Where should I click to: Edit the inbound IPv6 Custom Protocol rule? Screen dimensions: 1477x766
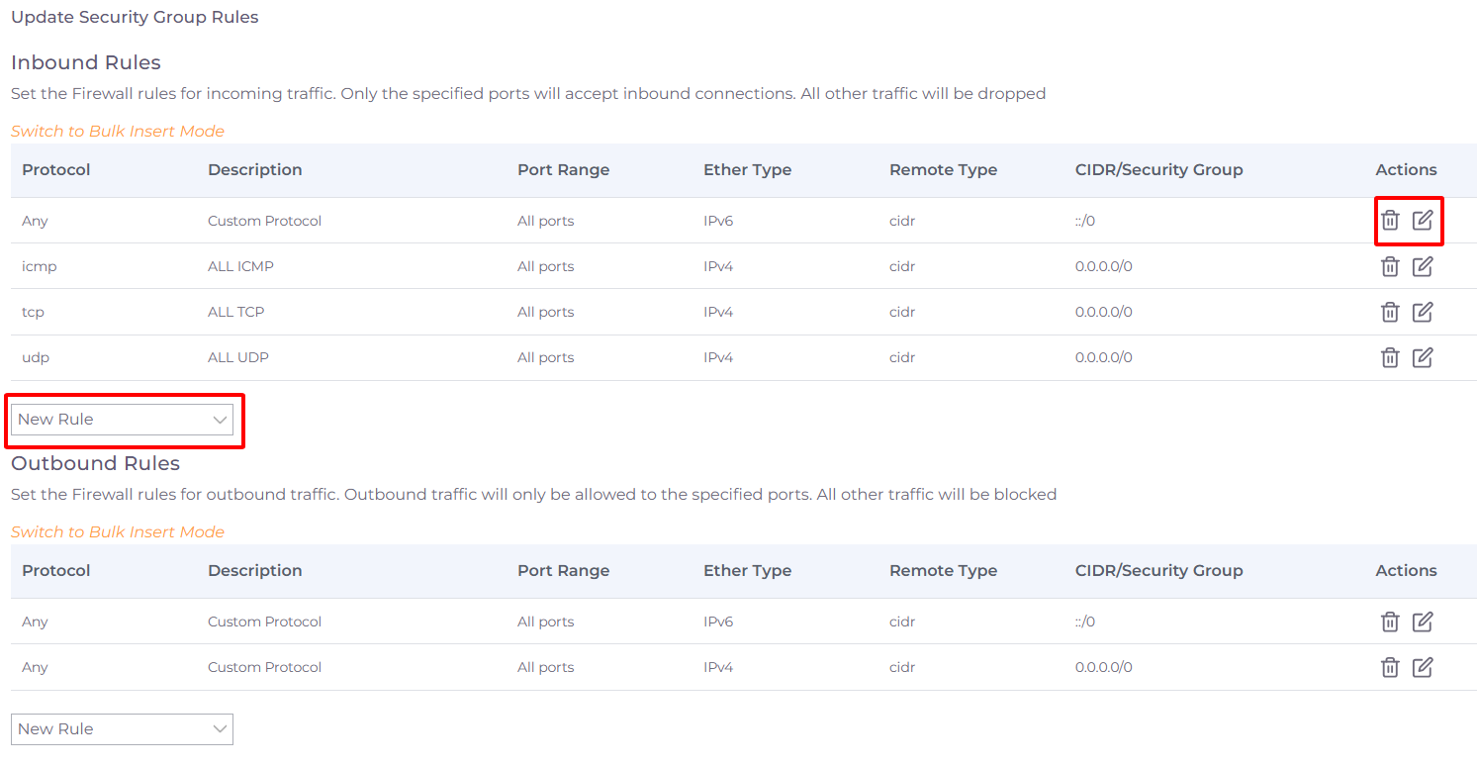(1423, 221)
